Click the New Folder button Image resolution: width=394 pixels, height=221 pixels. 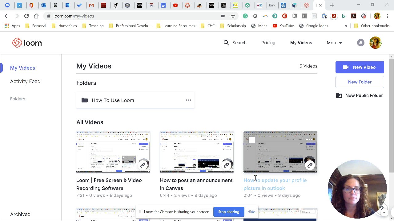pyautogui.click(x=360, y=82)
